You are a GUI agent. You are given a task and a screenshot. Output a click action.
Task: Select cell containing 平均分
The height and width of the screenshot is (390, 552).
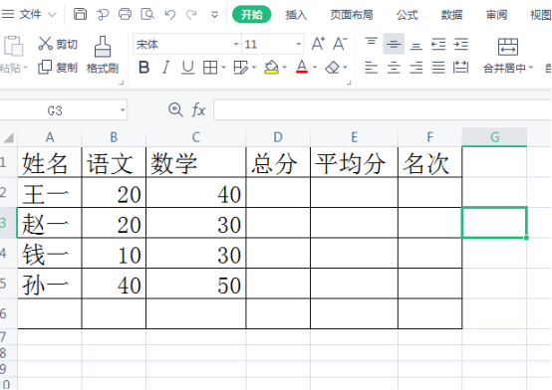tap(354, 162)
